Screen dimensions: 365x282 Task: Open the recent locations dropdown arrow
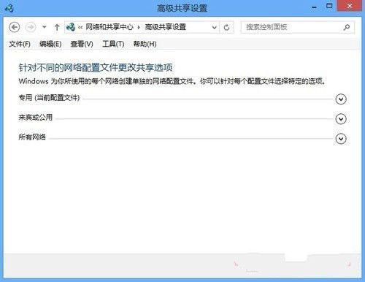(x=45, y=27)
